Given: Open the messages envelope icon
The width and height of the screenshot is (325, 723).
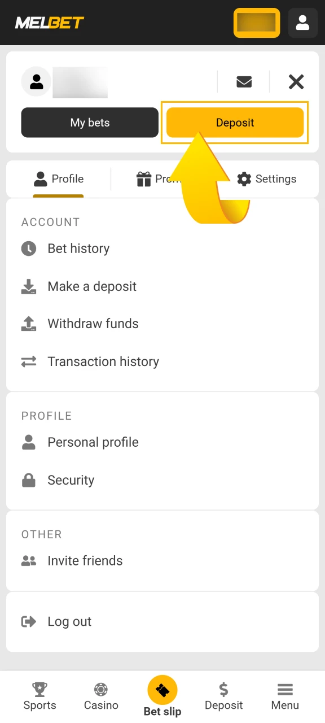Looking at the screenshot, I should pos(244,82).
